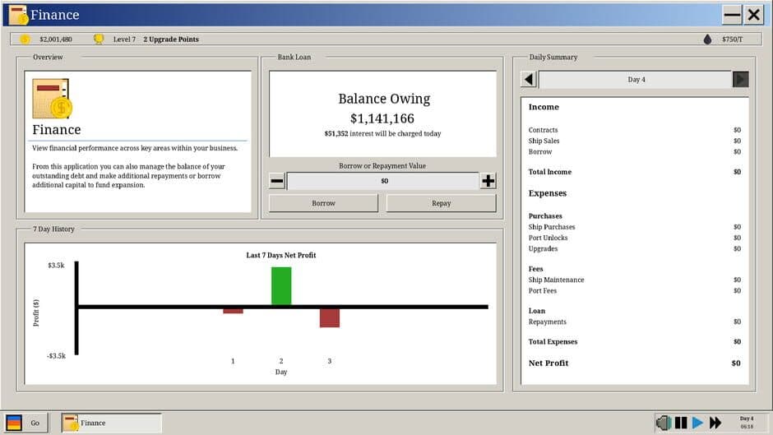Click the Total Expenses row

(x=635, y=341)
